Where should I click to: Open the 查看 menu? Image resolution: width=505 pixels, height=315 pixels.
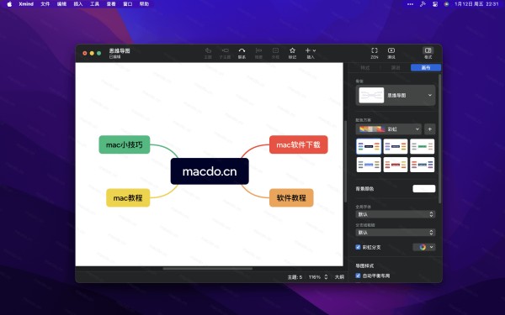point(111,4)
